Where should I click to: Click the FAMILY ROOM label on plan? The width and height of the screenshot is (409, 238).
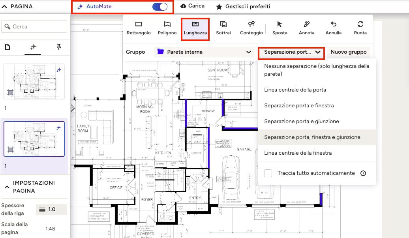83,128
